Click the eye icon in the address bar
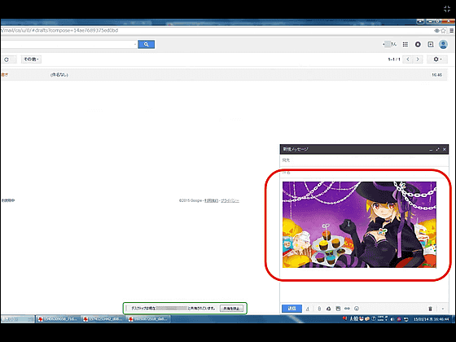The width and height of the screenshot is (456, 342). click(x=436, y=31)
